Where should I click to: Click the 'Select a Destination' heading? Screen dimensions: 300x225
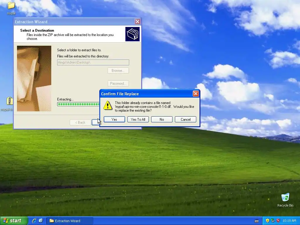point(37,30)
